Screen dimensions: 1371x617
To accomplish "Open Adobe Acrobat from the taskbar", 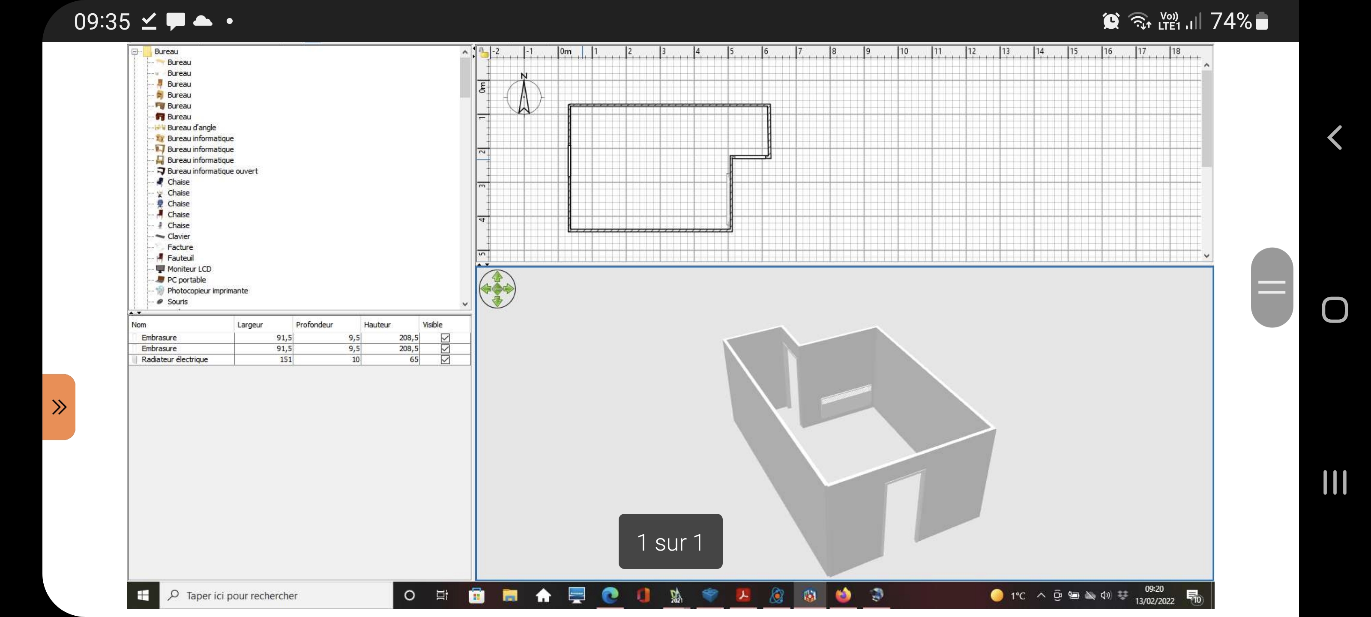I will pyautogui.click(x=743, y=595).
